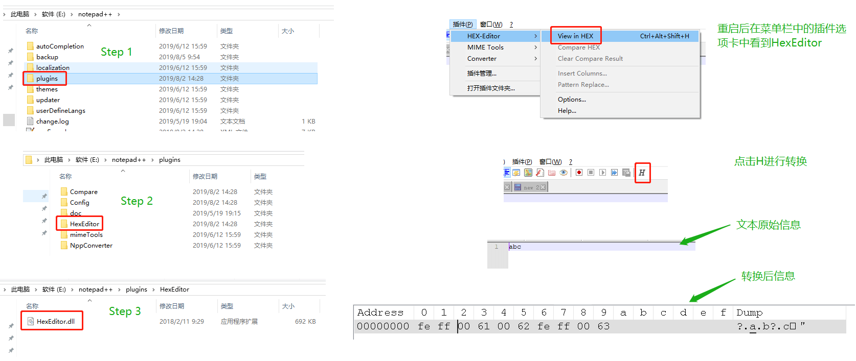This screenshot has width=856, height=361.
Task: Click the plugins folder icon in notepad++ folder
Action: tap(30, 78)
